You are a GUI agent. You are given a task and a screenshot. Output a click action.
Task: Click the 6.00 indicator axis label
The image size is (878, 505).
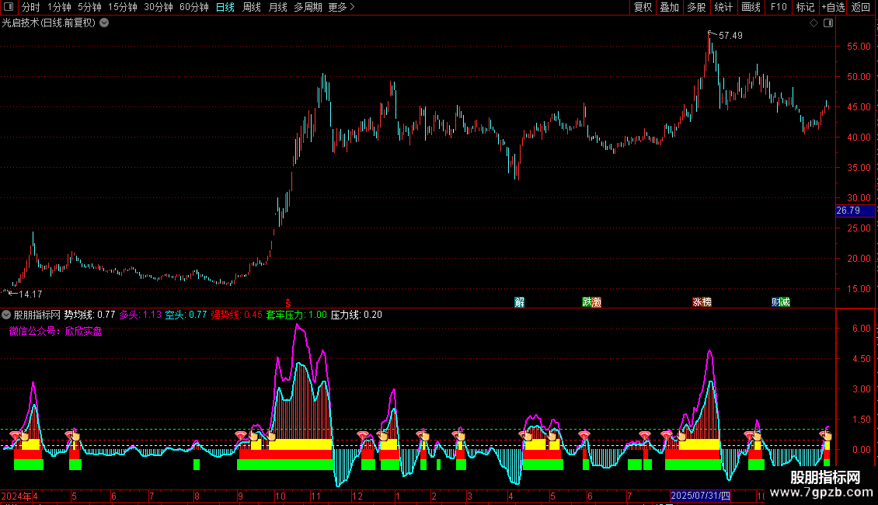click(x=861, y=329)
